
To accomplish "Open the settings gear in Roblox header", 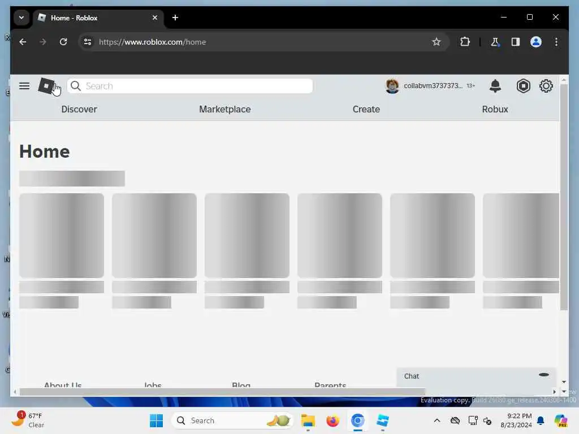I will coord(546,86).
